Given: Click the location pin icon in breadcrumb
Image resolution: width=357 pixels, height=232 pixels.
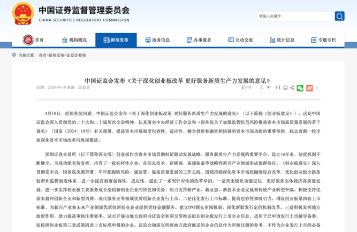Looking at the screenshot, I should (x=14, y=55).
